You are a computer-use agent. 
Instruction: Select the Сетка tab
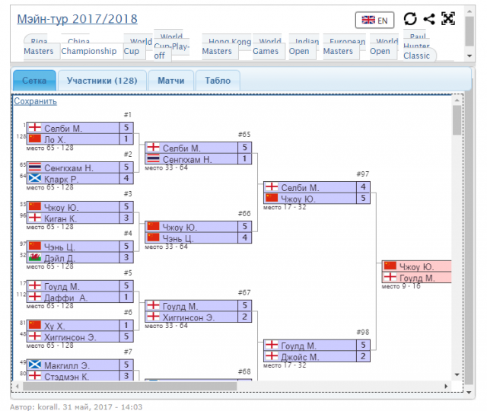tap(34, 80)
